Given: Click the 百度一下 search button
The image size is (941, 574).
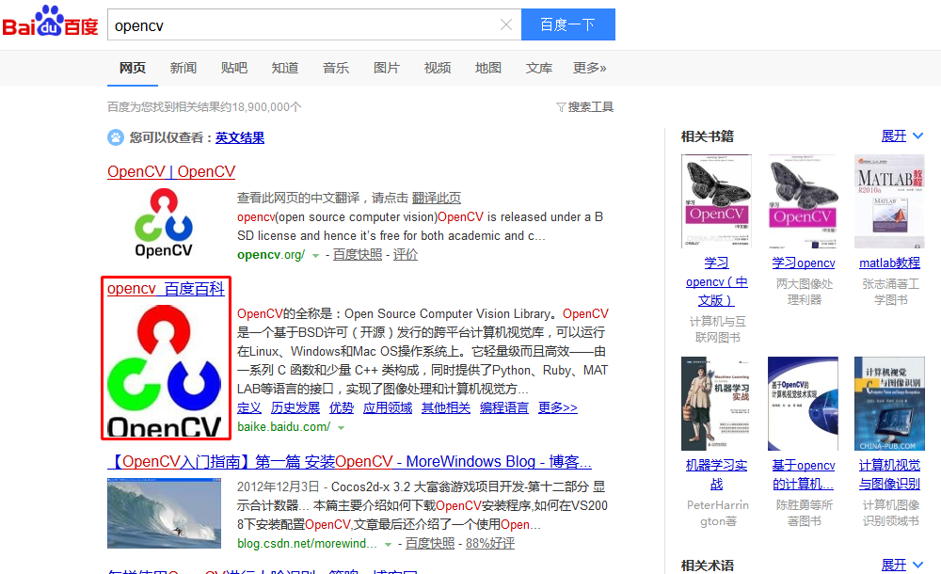Looking at the screenshot, I should tap(567, 24).
